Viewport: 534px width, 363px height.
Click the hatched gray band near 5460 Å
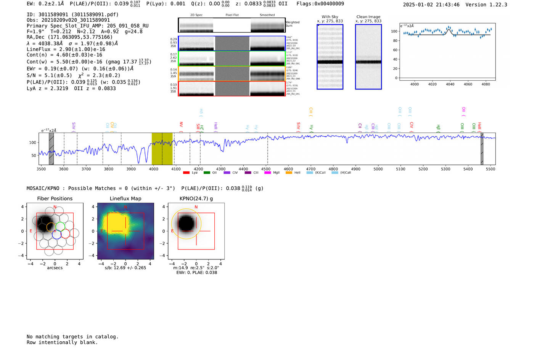[x=482, y=149]
